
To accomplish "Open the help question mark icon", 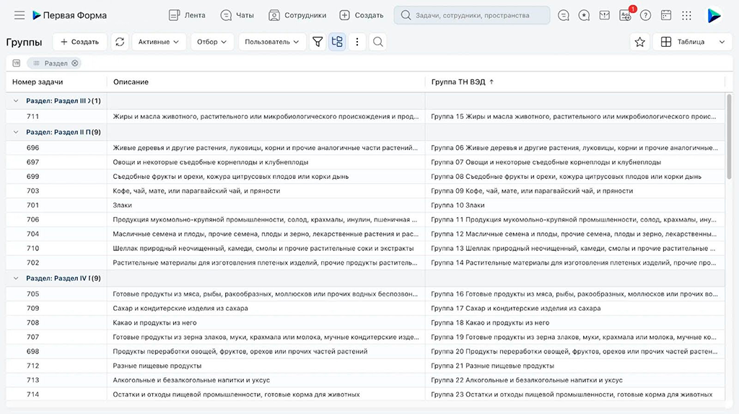I will (646, 15).
